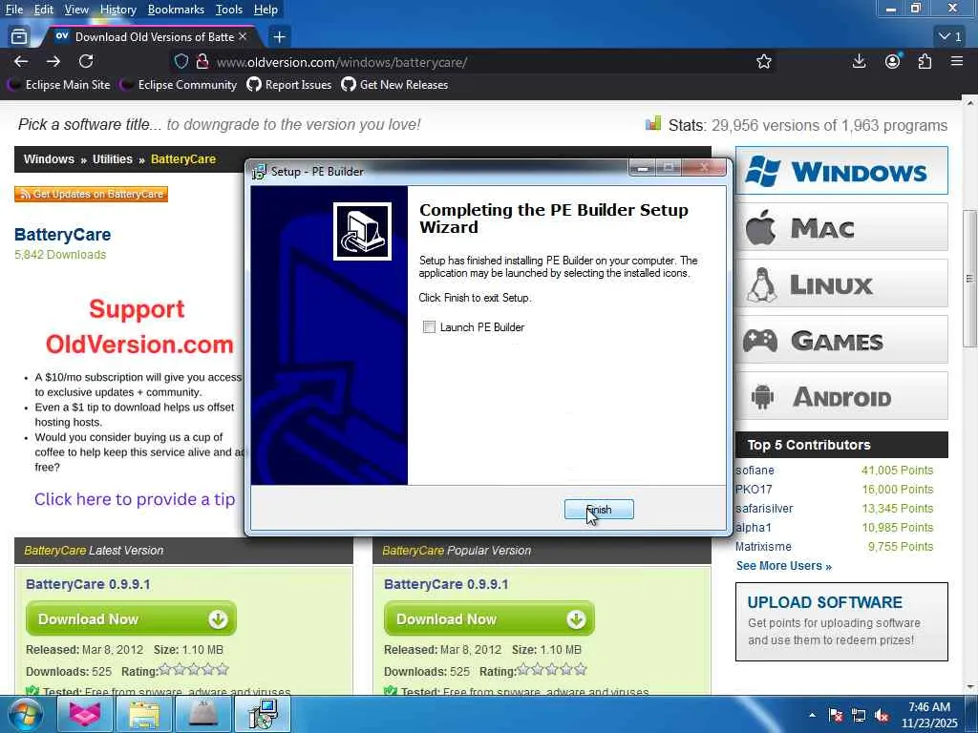Click Get Updates on BatteryCare RSS button
This screenshot has height=733, width=978.
pos(91,194)
